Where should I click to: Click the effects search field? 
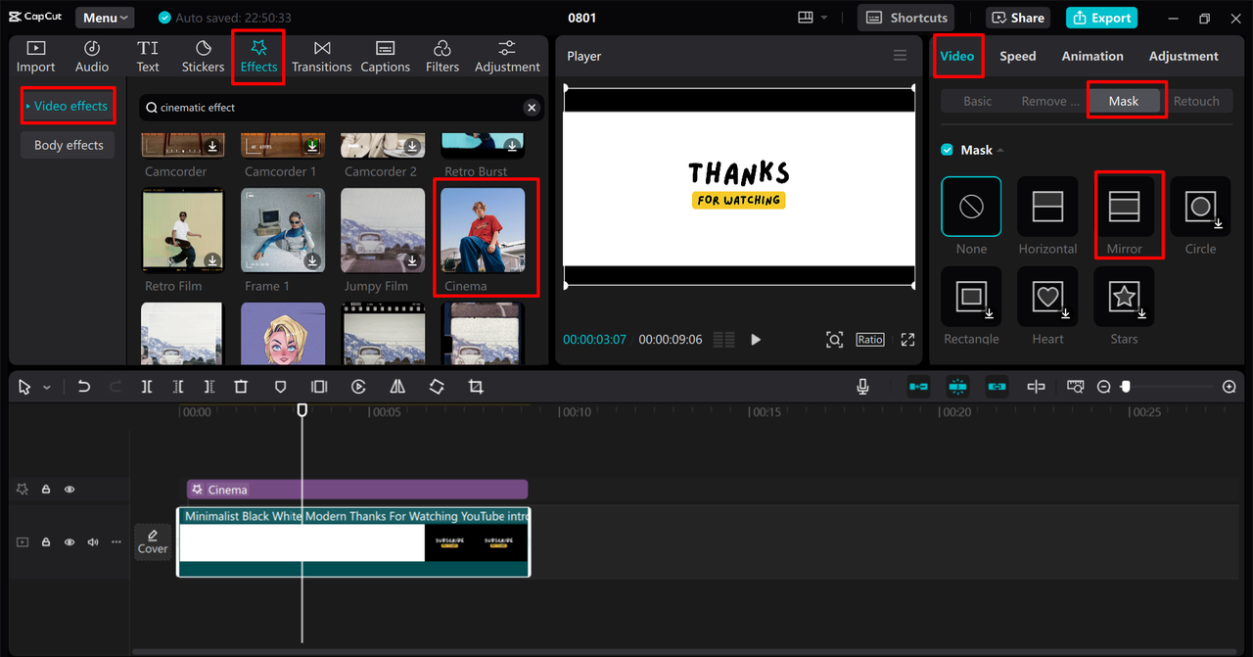coord(341,108)
